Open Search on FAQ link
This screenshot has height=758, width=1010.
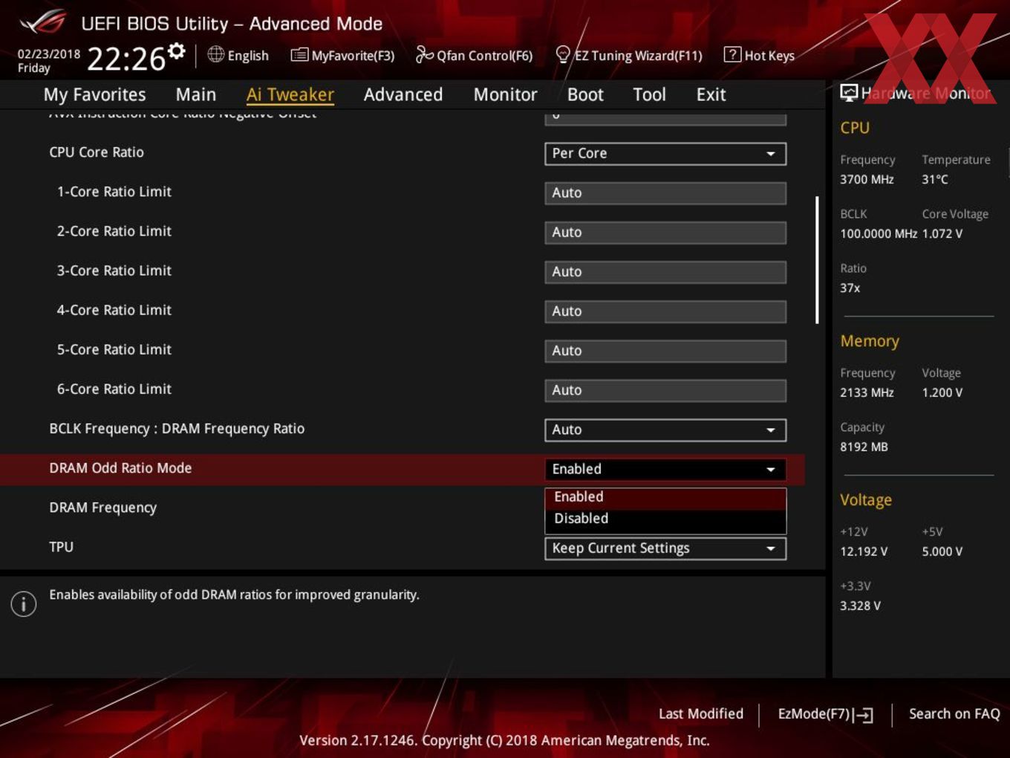coord(954,713)
